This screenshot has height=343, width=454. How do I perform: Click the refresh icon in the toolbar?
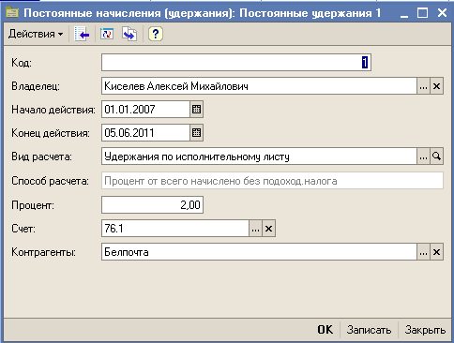tap(107, 34)
